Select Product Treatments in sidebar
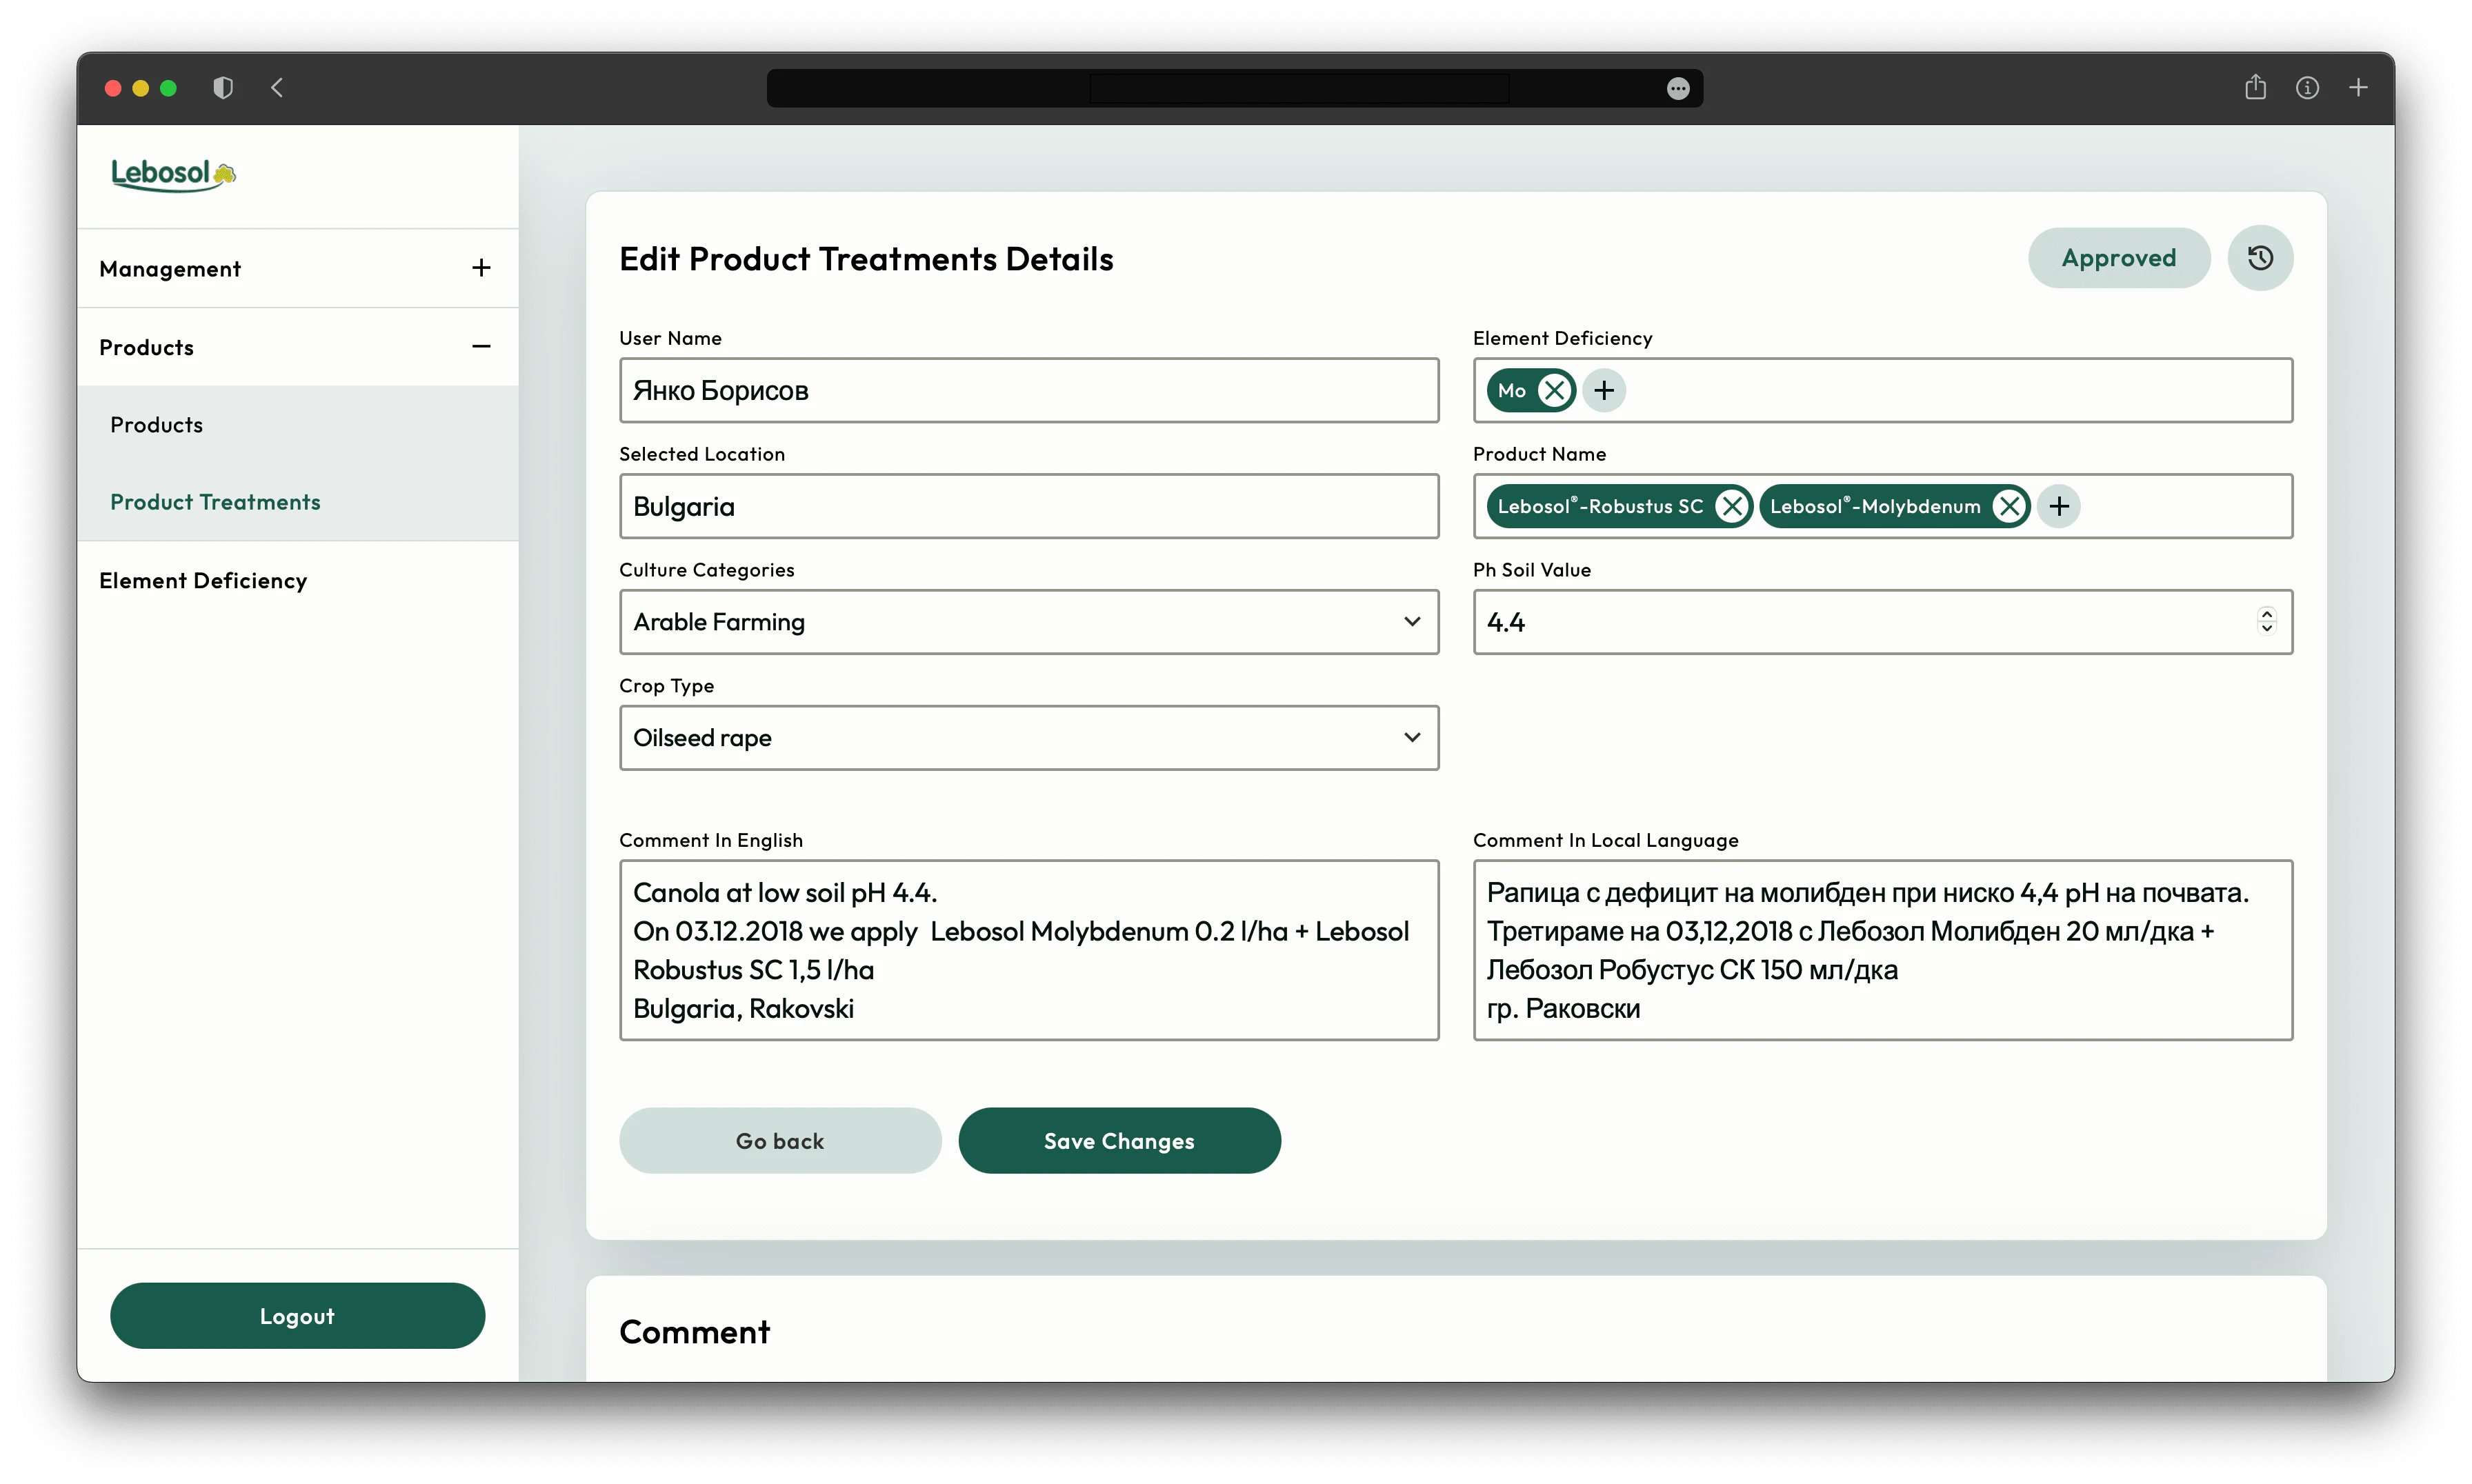 [215, 502]
